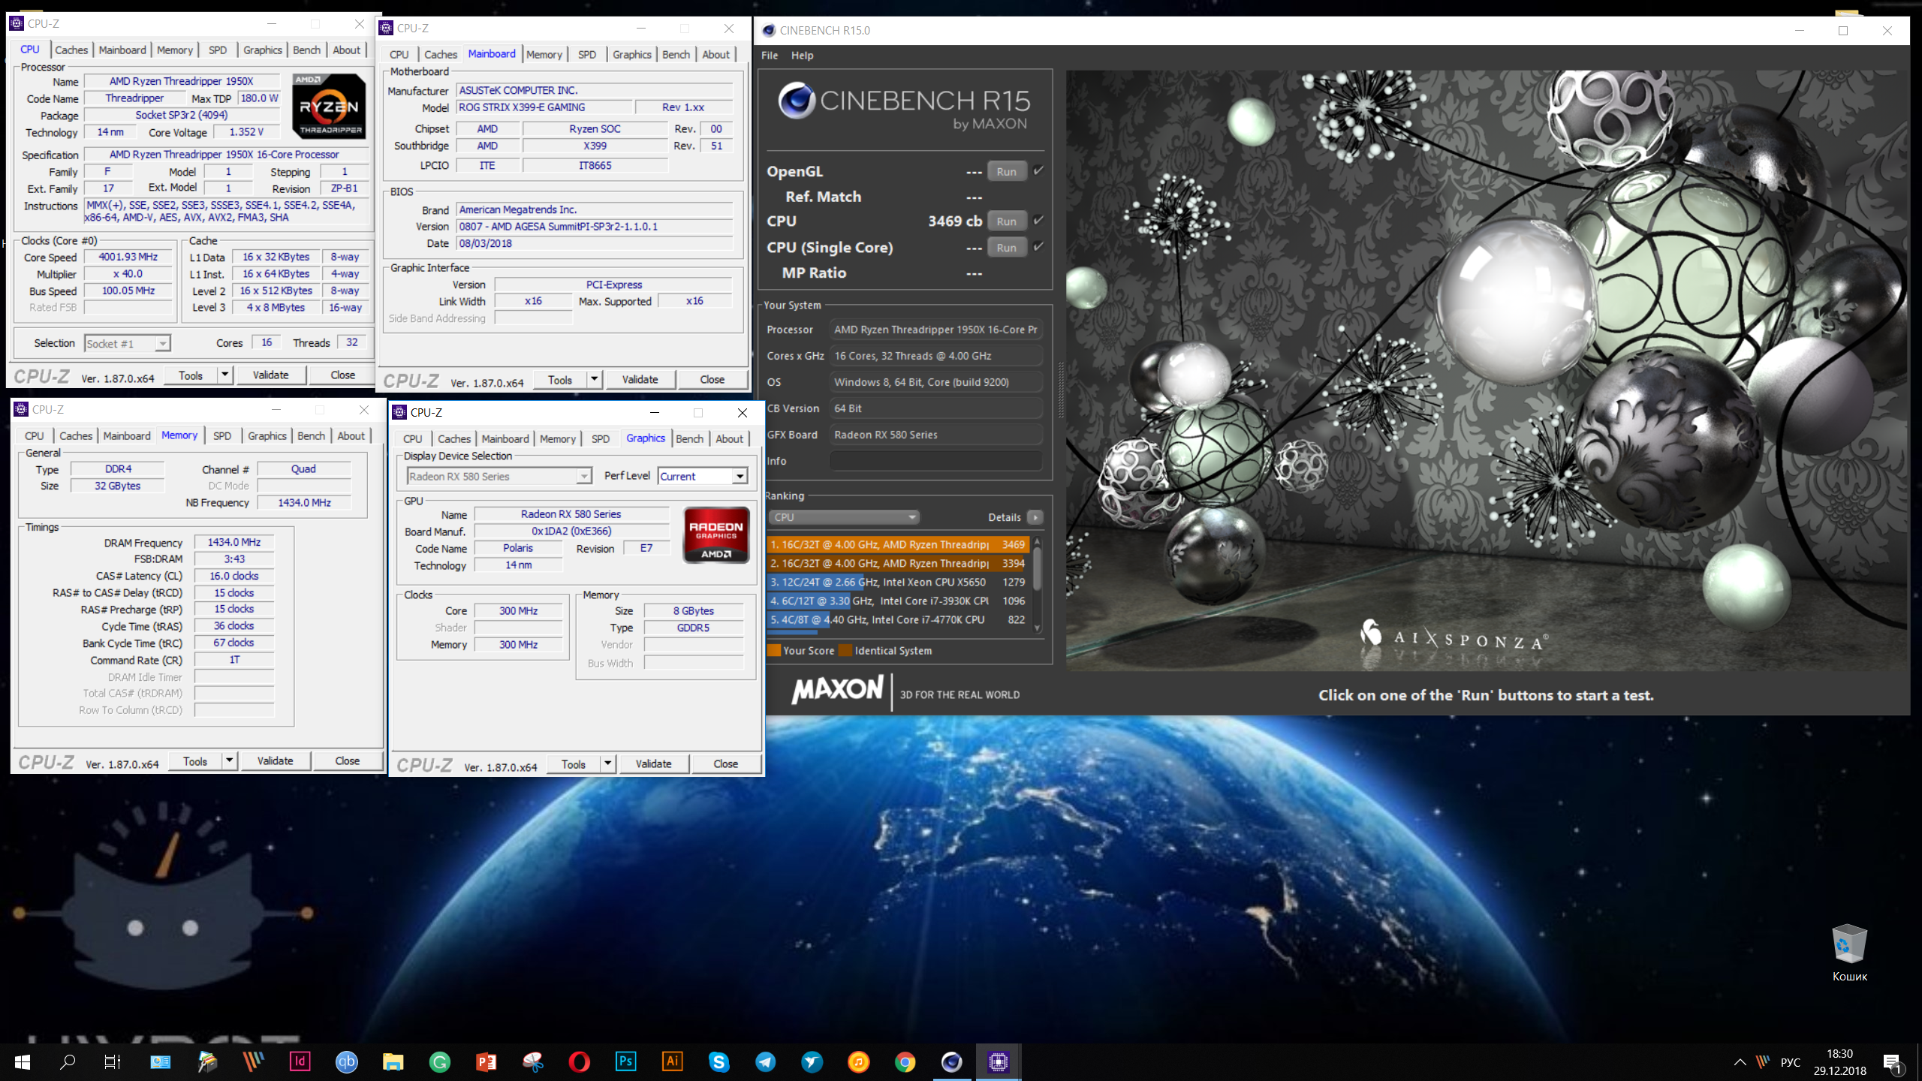1922x1081 pixels.
Task: Click Tools button in top-left CPU-Z window
Action: (x=191, y=375)
